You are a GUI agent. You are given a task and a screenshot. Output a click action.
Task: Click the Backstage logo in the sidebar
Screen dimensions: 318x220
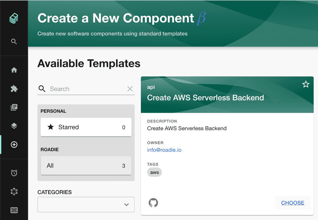coord(14,18)
